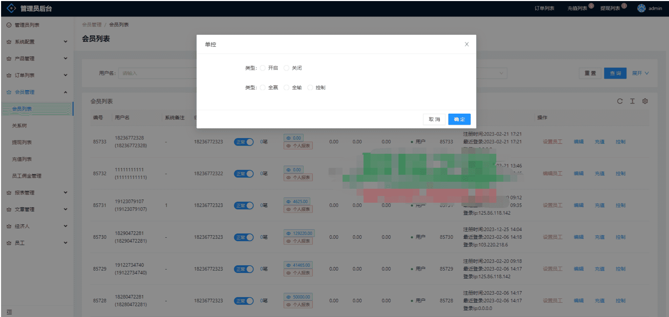Toggle status switch for user 85729
669x317 pixels.
click(244, 269)
